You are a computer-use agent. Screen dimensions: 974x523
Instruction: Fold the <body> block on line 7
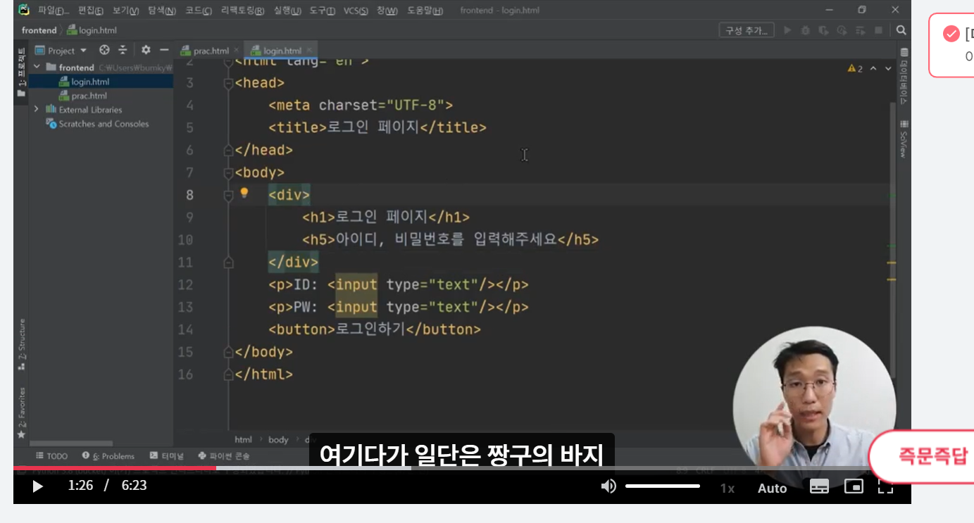tap(227, 172)
